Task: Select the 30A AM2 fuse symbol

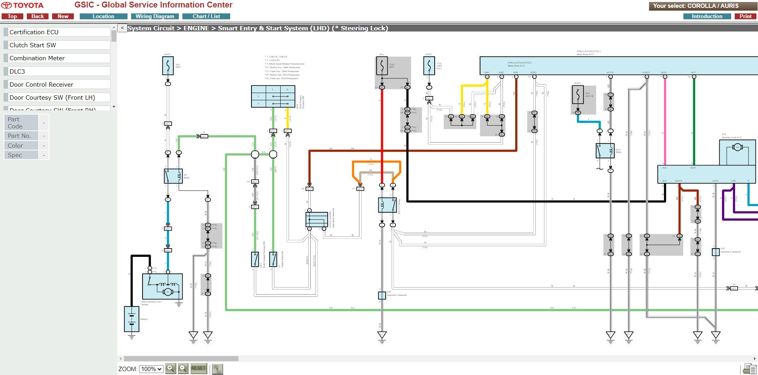Action: click(x=168, y=66)
